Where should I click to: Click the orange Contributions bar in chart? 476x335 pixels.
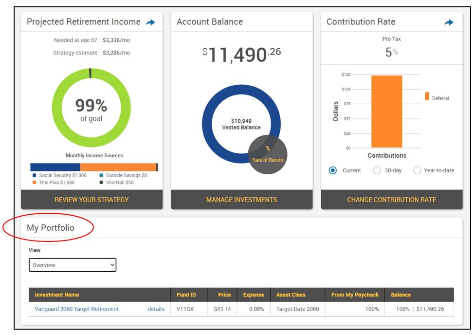point(386,111)
